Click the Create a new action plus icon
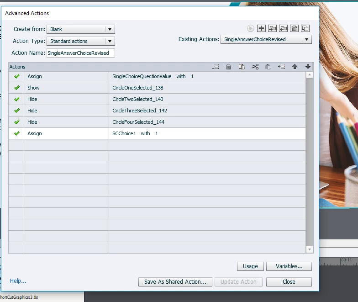This screenshot has width=358, height=302. (261, 28)
